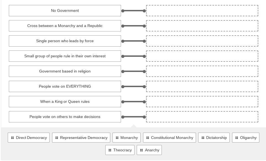
Task: Click the empty slot for People vote on EVERYTHING
Action: pos(202,87)
